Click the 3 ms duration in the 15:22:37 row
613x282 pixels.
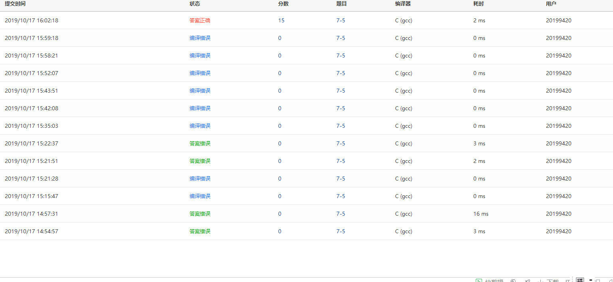tap(479, 143)
